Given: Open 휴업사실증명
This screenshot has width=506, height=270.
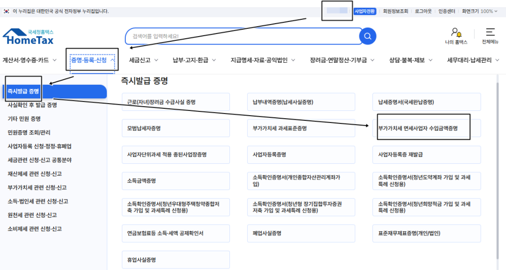Looking at the screenshot, I should (x=176, y=260).
